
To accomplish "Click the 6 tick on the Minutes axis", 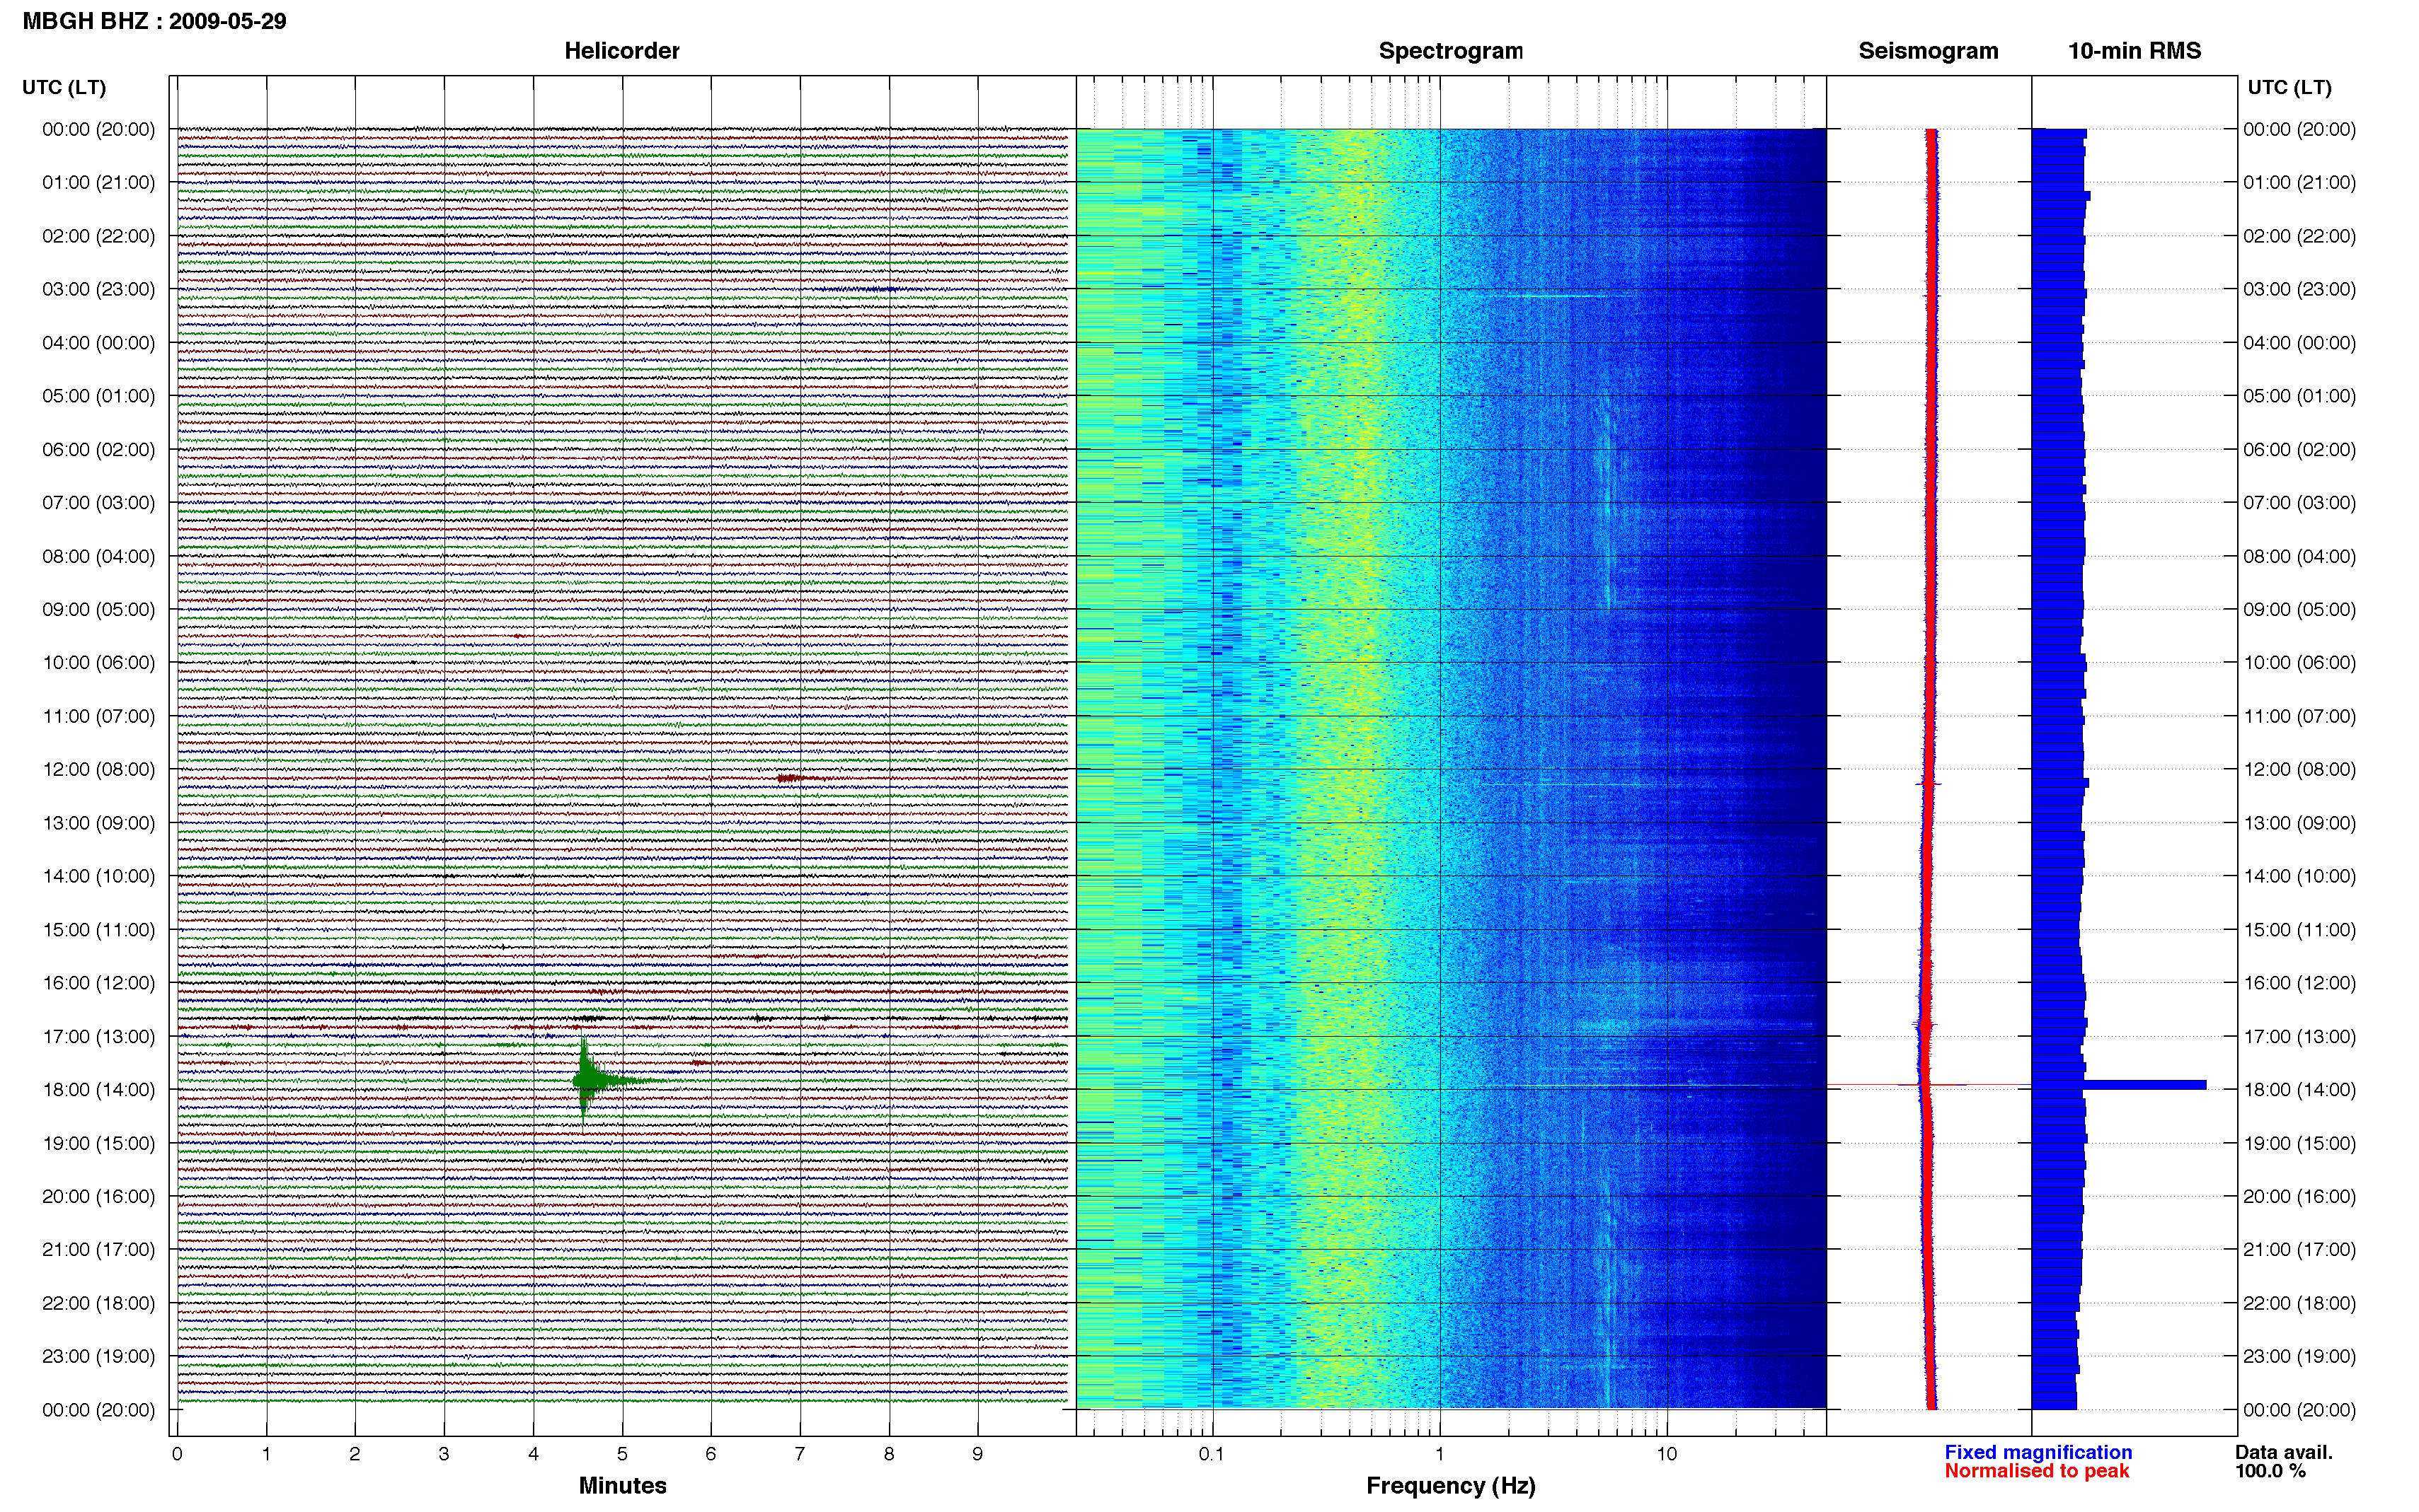I will point(711,1454).
